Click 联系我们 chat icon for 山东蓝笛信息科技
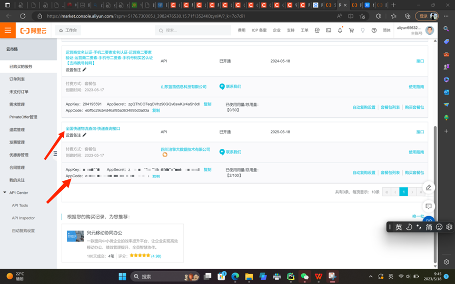Screen dimensions: 455x284 point(222,86)
